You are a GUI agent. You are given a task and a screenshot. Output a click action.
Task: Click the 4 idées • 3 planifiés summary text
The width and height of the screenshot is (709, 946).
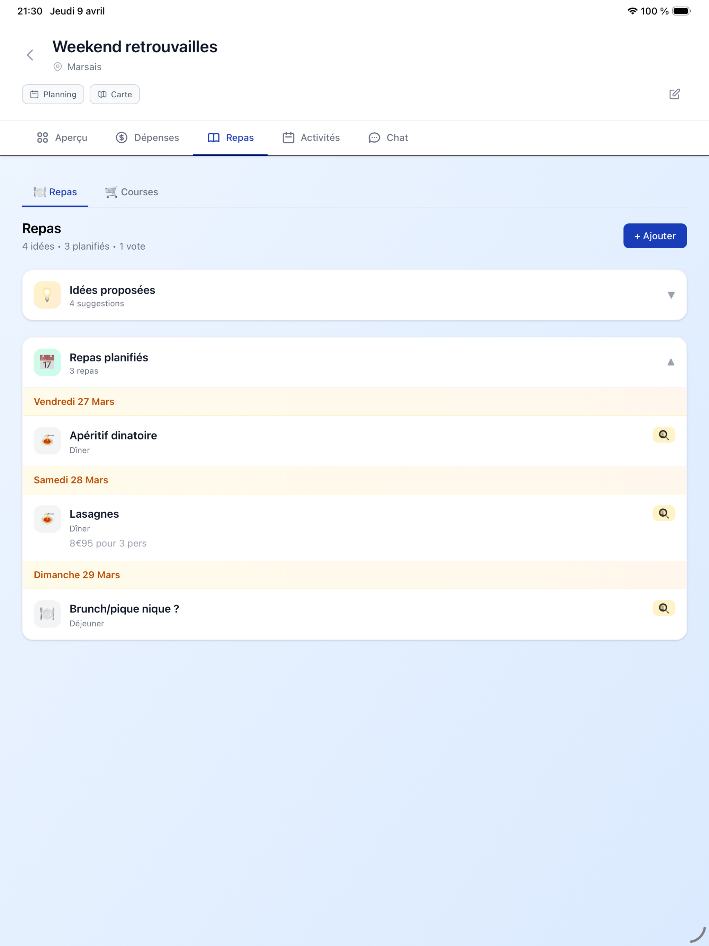coord(84,246)
